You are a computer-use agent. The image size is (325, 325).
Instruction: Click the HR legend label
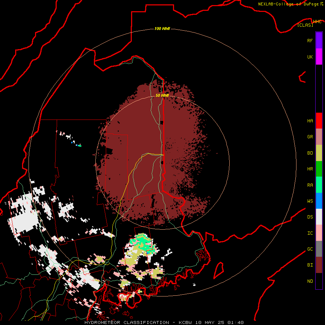tap(310, 169)
